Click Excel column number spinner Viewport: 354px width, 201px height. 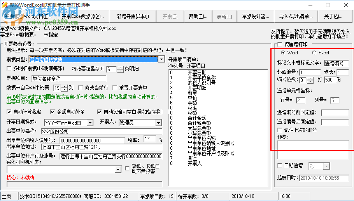click(x=64, y=88)
